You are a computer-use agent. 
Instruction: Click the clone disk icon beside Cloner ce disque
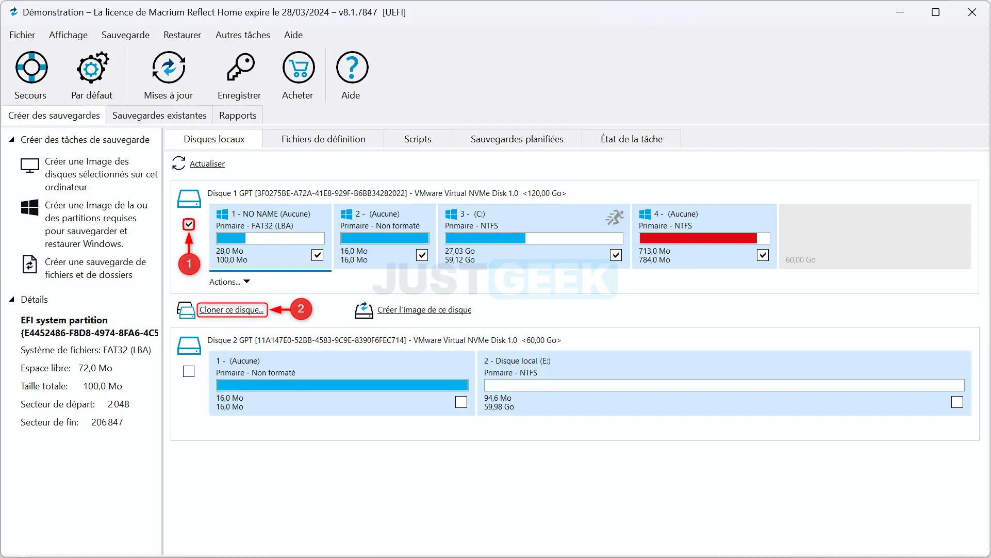[186, 310]
